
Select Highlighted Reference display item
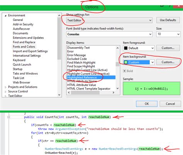91,78
